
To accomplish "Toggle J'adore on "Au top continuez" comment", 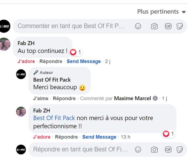I will 26,61.
